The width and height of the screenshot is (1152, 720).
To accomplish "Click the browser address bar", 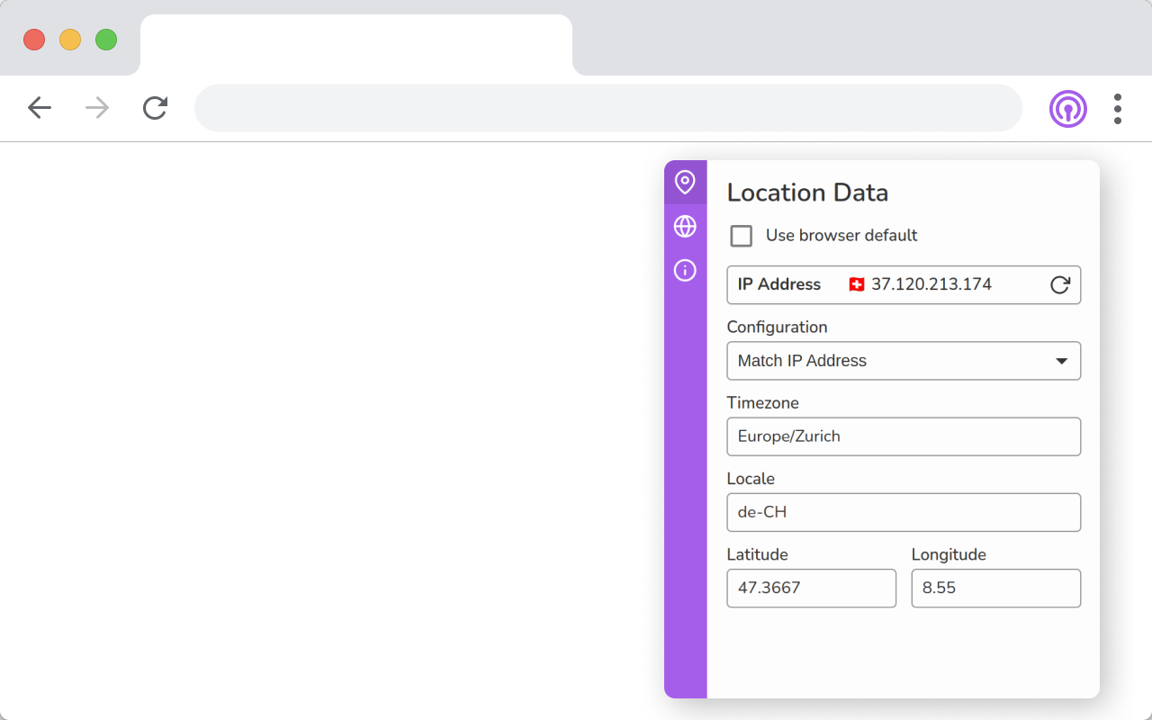I will tap(607, 109).
